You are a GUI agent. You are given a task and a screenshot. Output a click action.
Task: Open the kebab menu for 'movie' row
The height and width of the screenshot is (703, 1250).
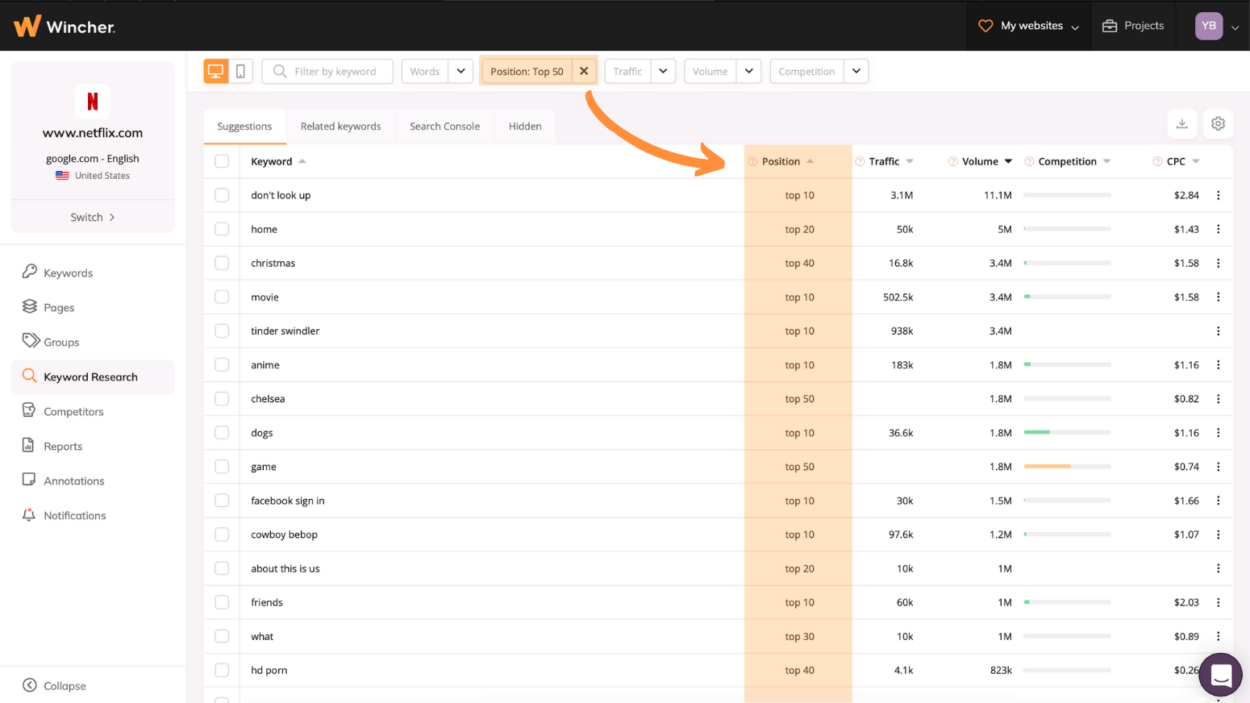click(1219, 297)
